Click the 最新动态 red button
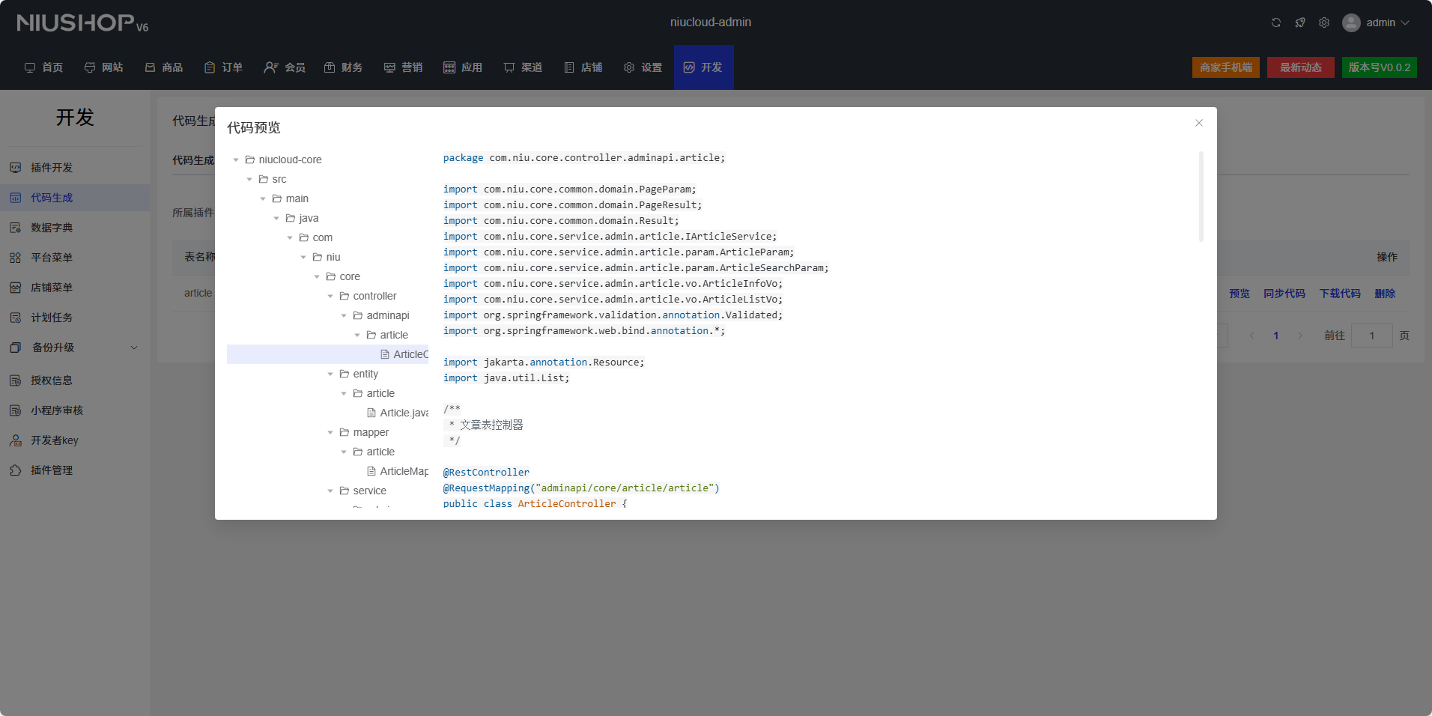The image size is (1432, 716). pos(1300,67)
